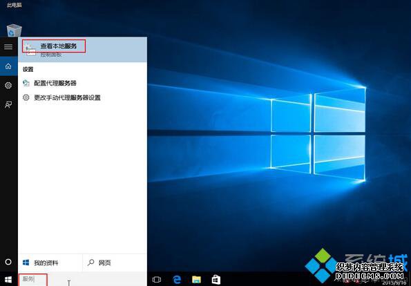This screenshot has height=286, width=411.
Task: Launch Microsoft Edge from taskbar
Action: 177,280
